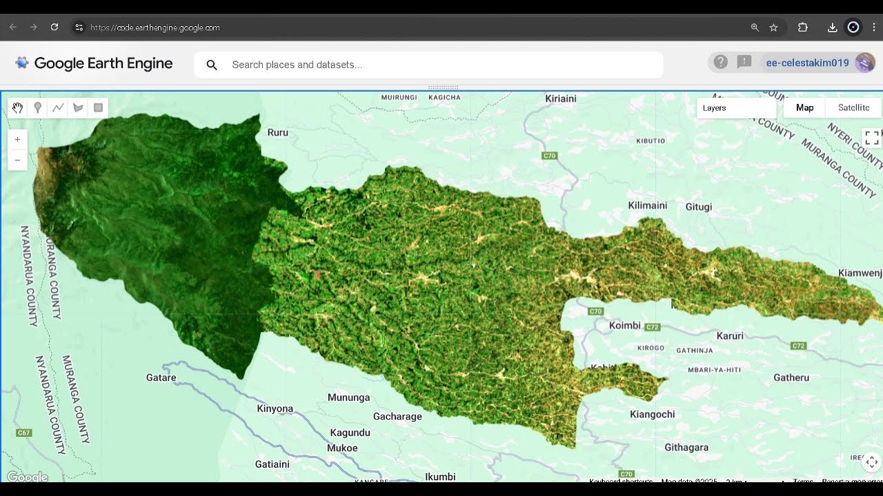Open the browser zoom magnifier icon
The width and height of the screenshot is (883, 496).
click(x=755, y=28)
